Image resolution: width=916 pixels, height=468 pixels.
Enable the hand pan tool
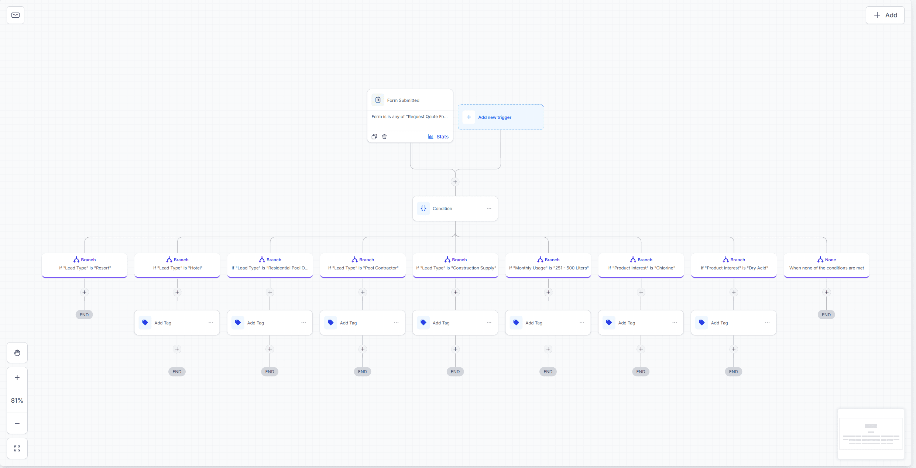point(17,353)
